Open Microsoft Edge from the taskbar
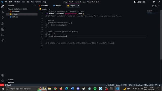 click(67, 89)
